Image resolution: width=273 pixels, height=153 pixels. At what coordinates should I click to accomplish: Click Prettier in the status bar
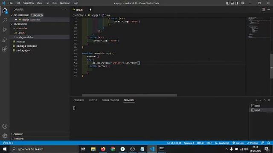tap(252, 143)
